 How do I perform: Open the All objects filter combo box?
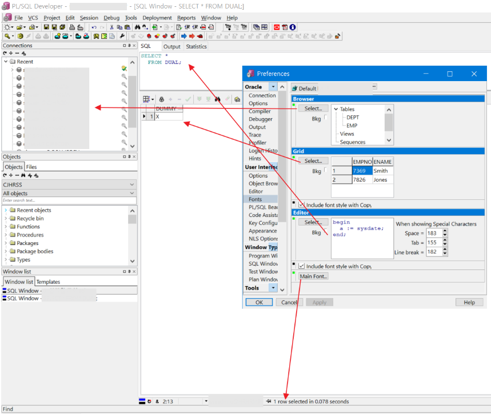(x=69, y=193)
